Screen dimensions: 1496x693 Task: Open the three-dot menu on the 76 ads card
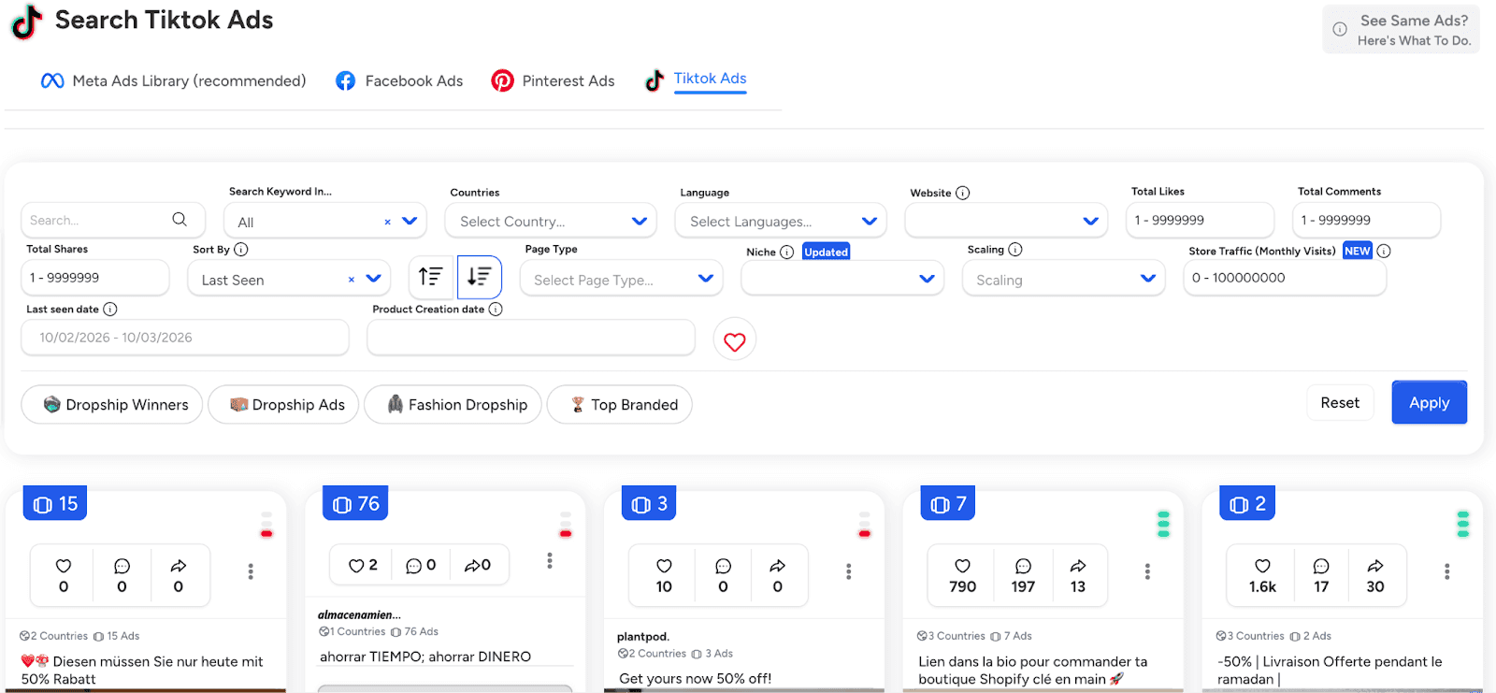550,560
